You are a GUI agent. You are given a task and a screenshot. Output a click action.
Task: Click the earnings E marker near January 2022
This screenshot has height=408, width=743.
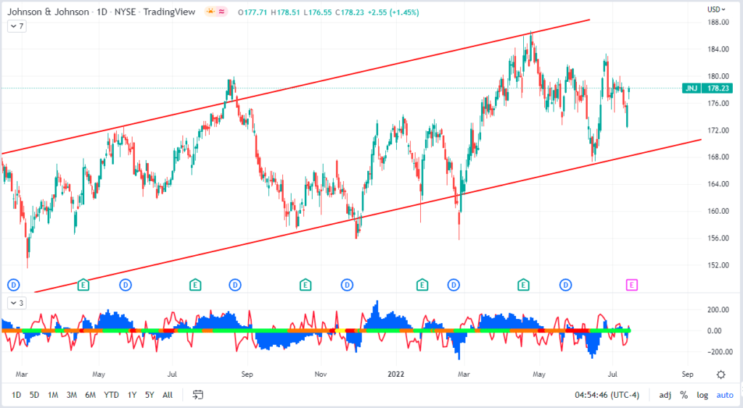pyautogui.click(x=422, y=285)
